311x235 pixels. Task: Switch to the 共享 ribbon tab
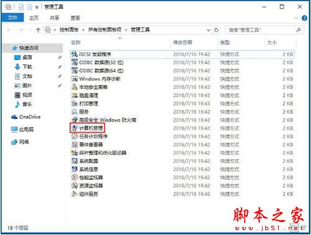click(55, 18)
